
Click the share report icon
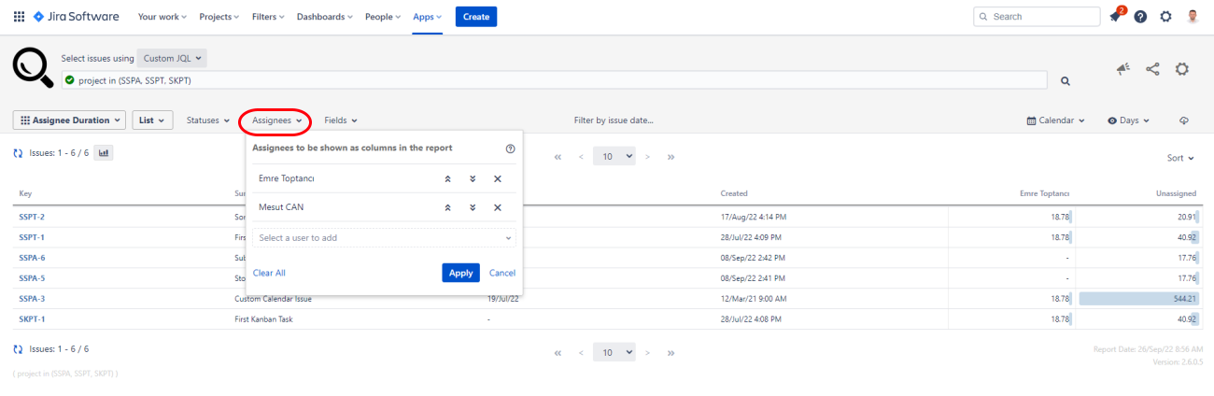tap(1152, 69)
